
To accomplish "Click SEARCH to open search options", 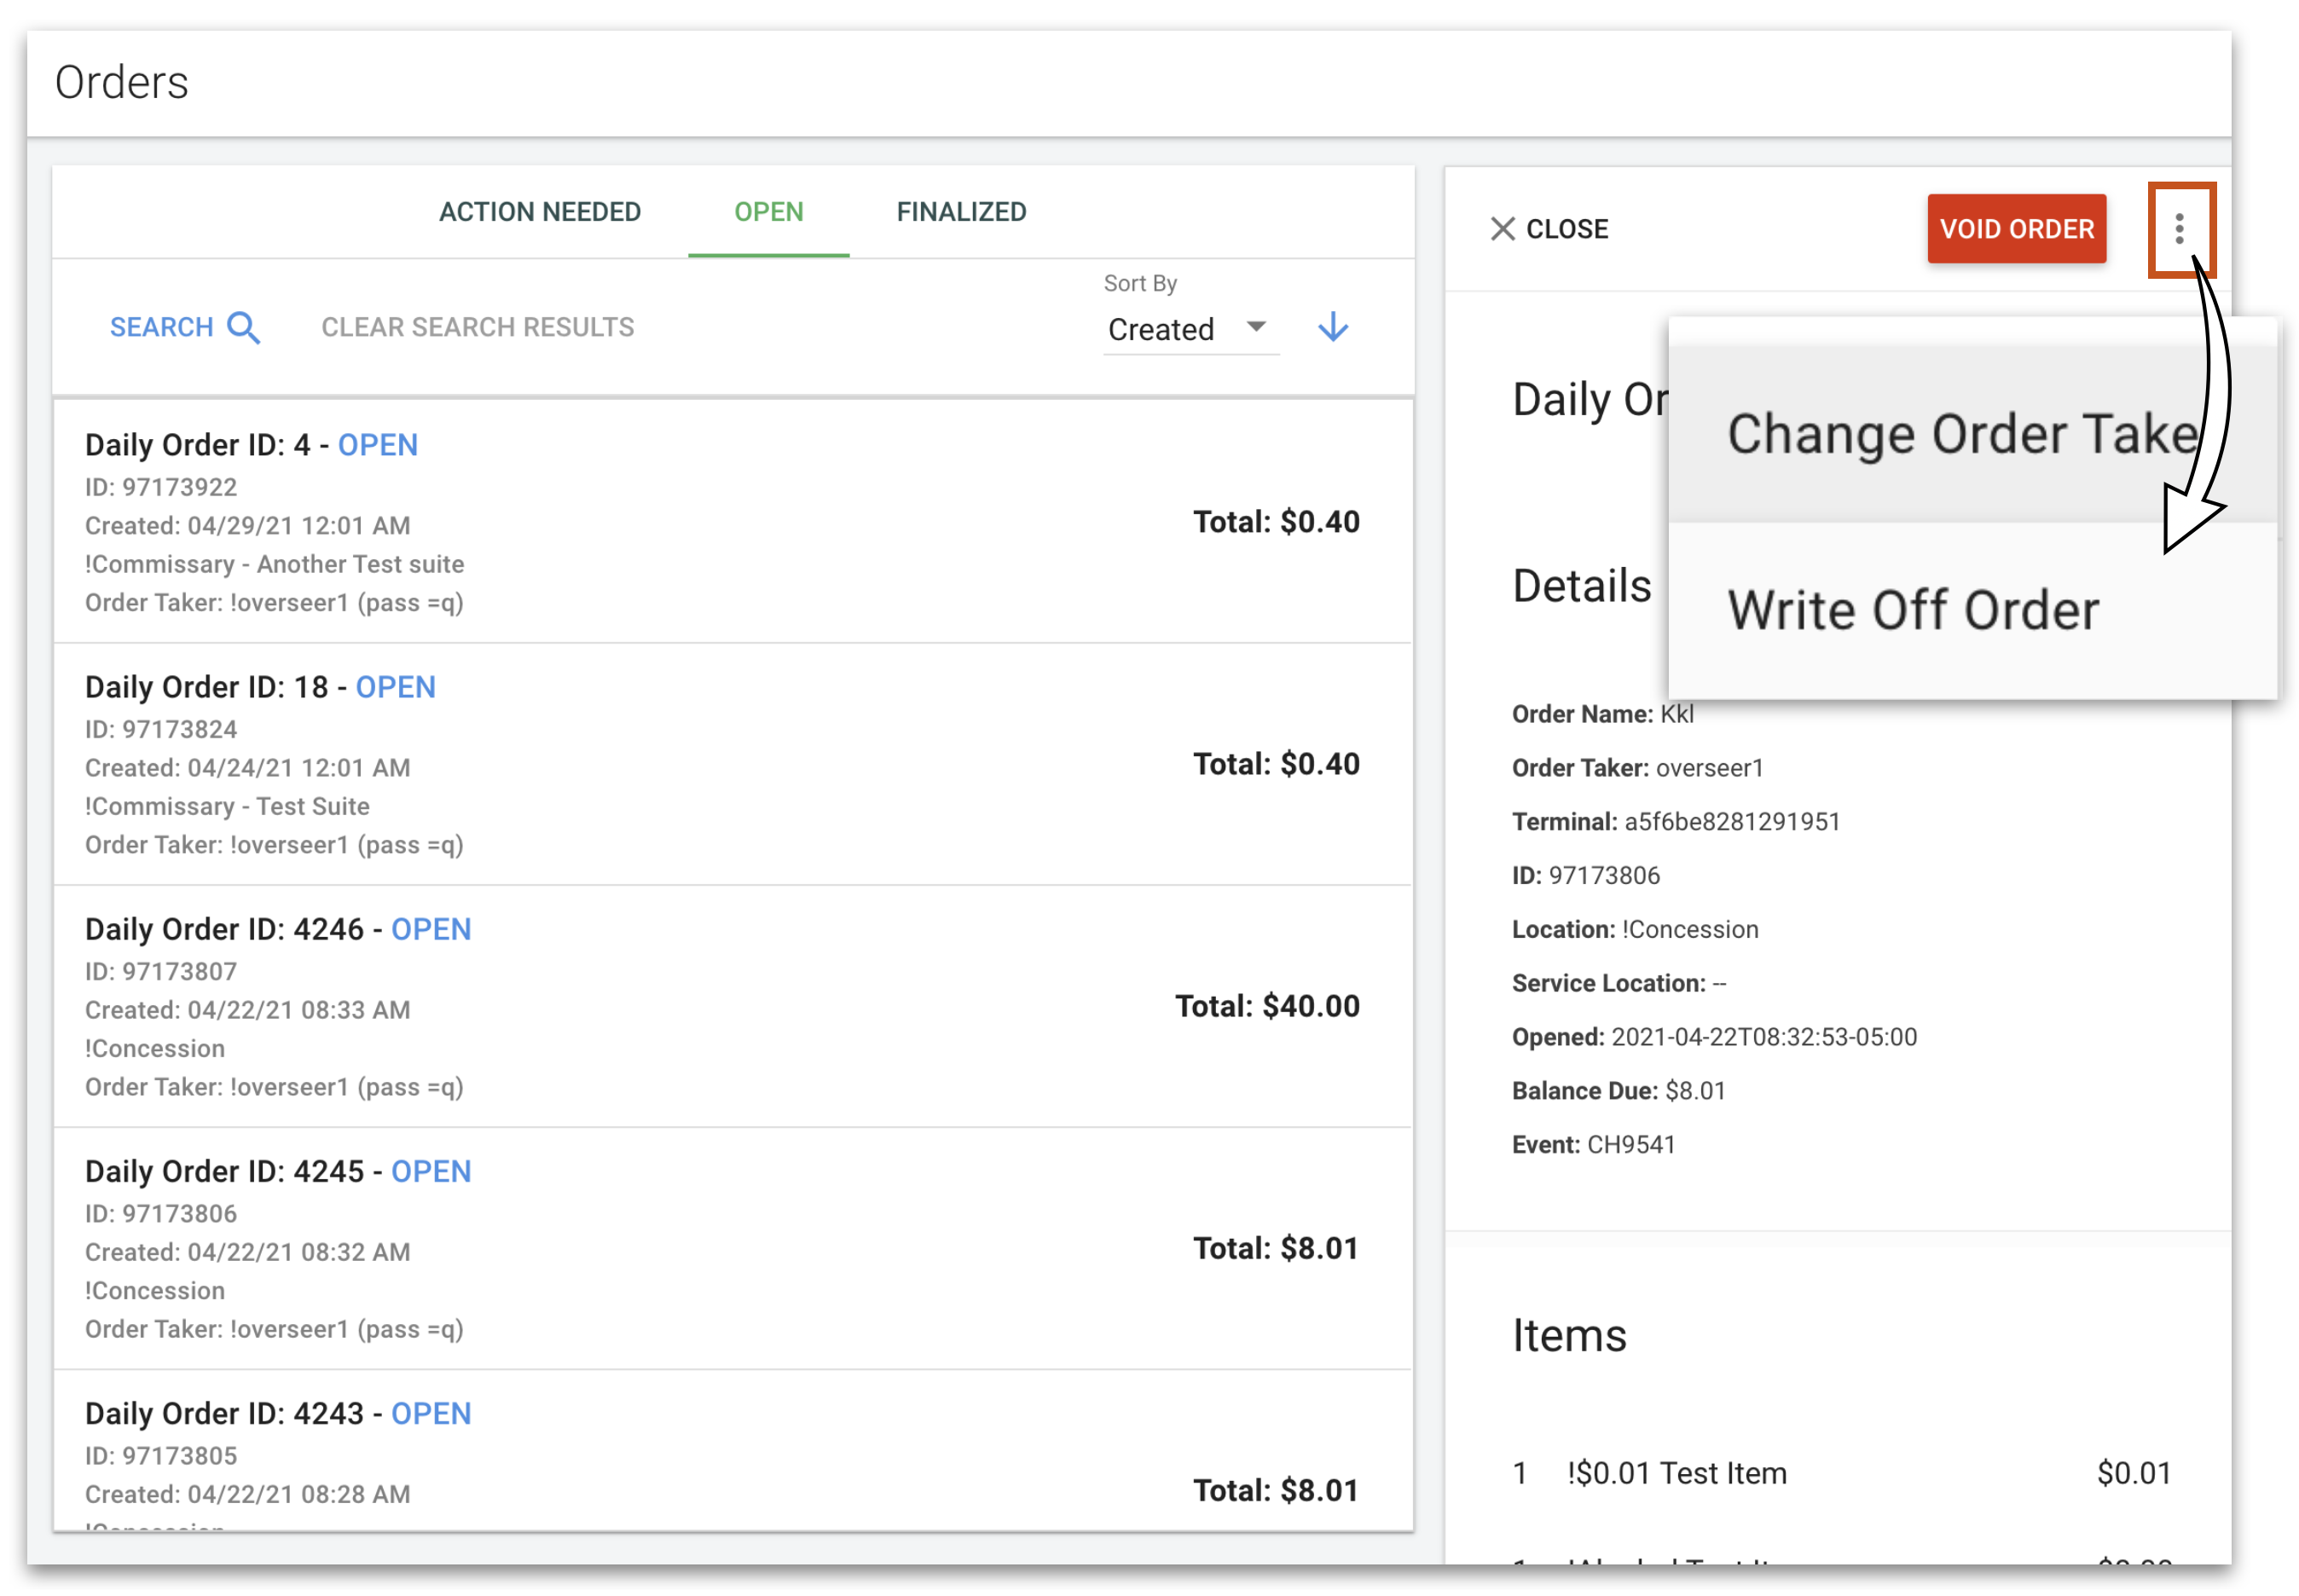I will coord(163,327).
